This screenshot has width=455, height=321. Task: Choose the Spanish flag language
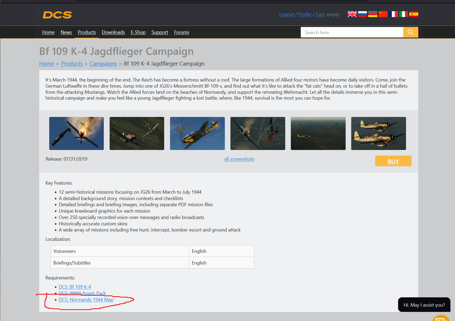pos(413,14)
